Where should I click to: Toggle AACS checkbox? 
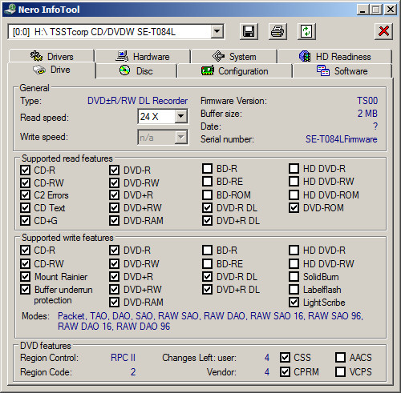(x=341, y=357)
